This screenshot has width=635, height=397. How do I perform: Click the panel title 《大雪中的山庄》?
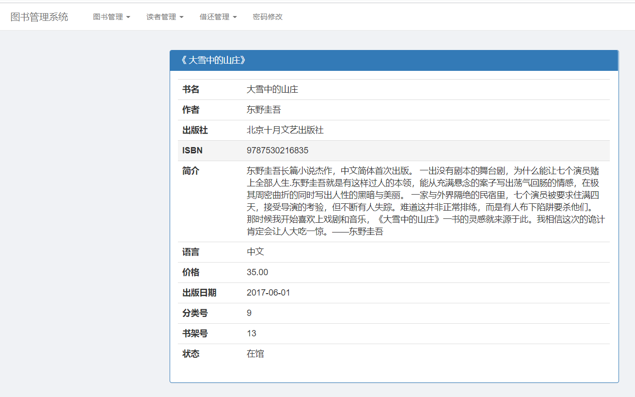[213, 60]
